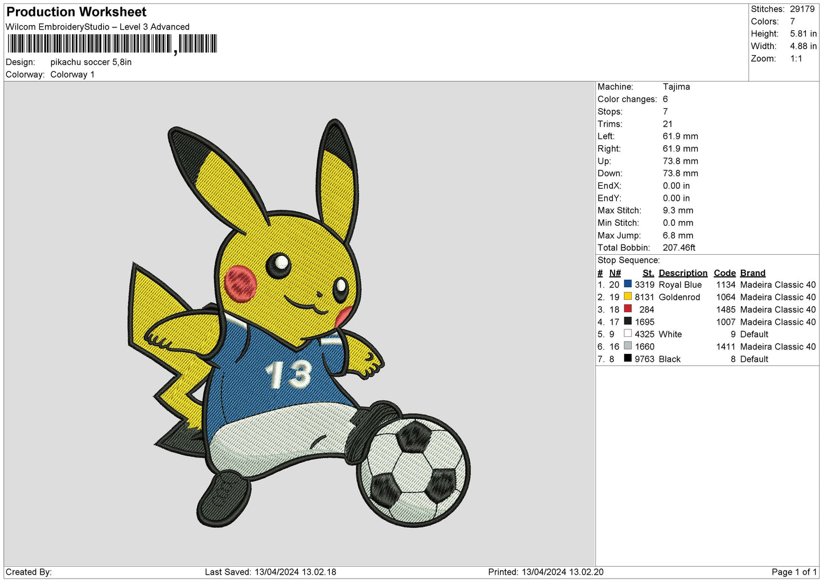Click the stitch count '284'
The width and height of the screenshot is (823, 582).
pyautogui.click(x=646, y=310)
